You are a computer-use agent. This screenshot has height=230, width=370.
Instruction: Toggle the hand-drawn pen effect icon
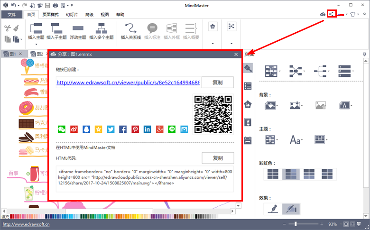(x=273, y=209)
